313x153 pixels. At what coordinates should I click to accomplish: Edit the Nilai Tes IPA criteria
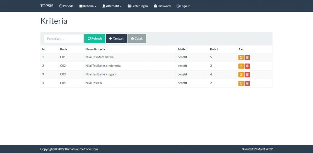coord(241,83)
